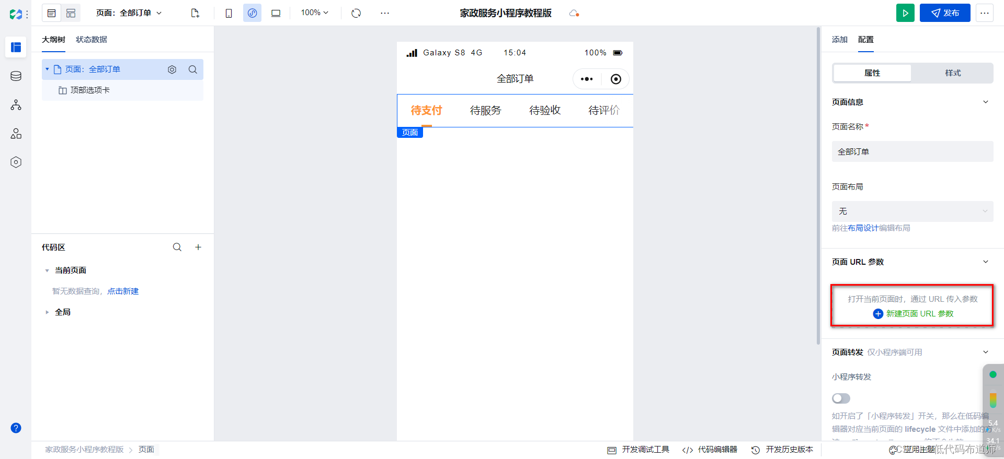Search in the code area
Image resolution: width=1004 pixels, height=459 pixels.
tap(177, 247)
